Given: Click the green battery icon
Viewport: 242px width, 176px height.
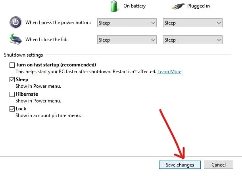Looking at the screenshot, I should tap(114, 6).
